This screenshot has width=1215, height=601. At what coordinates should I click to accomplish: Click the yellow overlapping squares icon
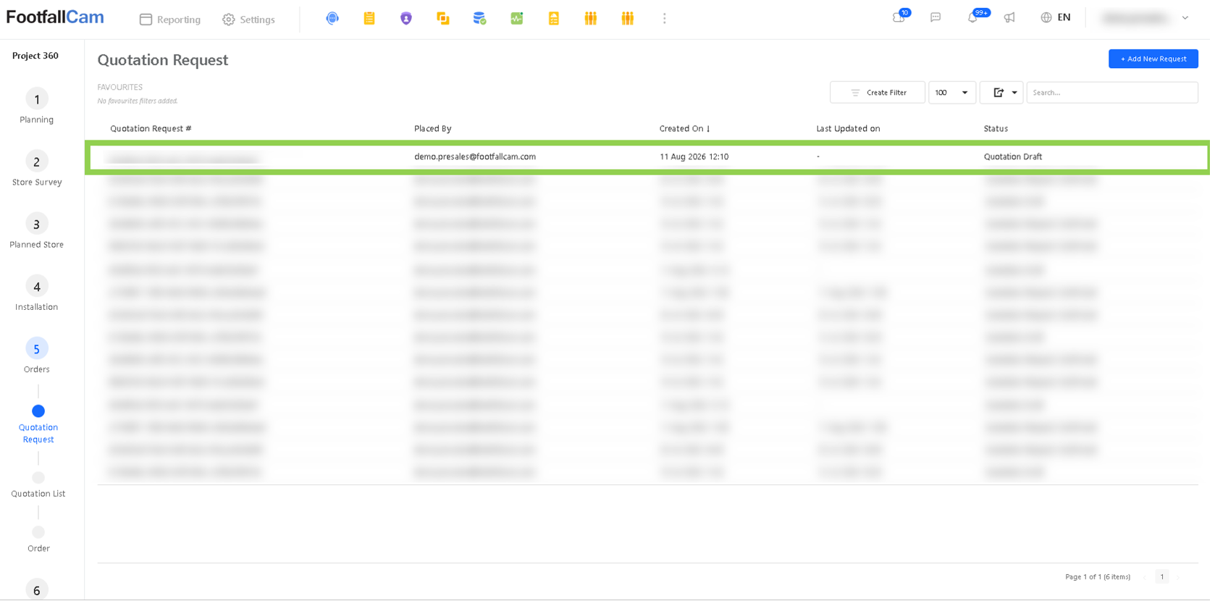(x=443, y=18)
